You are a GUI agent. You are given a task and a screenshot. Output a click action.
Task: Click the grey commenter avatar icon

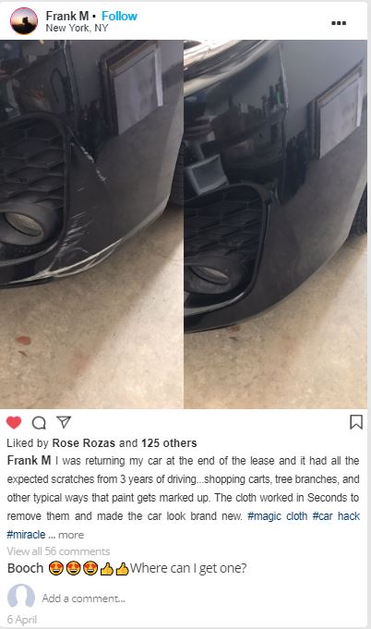pyautogui.click(x=21, y=596)
